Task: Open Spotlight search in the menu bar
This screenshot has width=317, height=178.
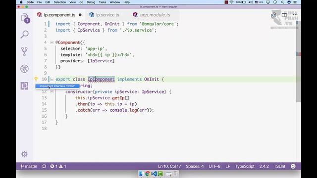Action: point(282,2)
